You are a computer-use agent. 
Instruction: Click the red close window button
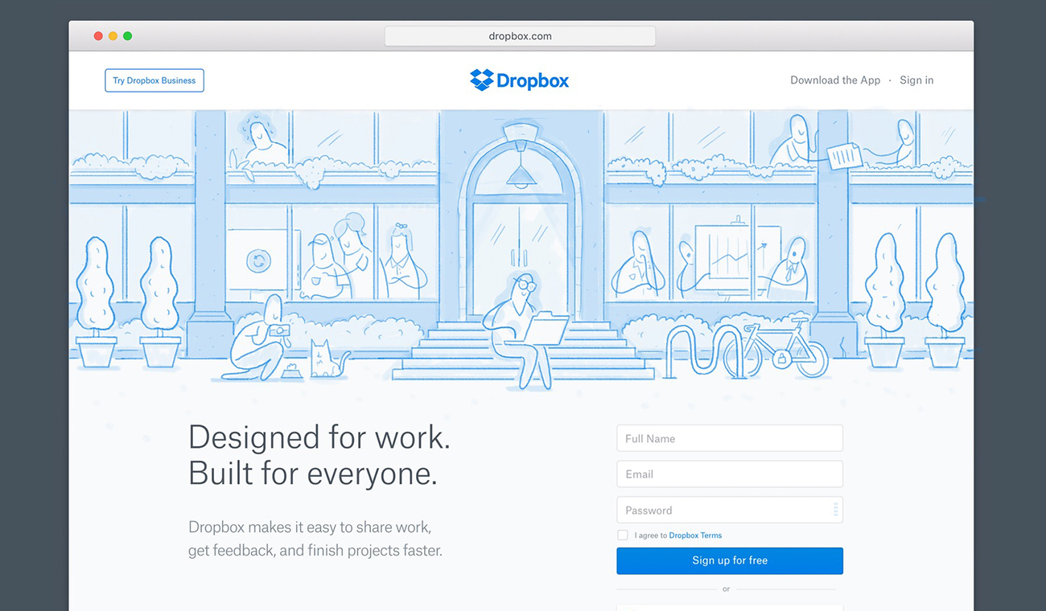[98, 36]
